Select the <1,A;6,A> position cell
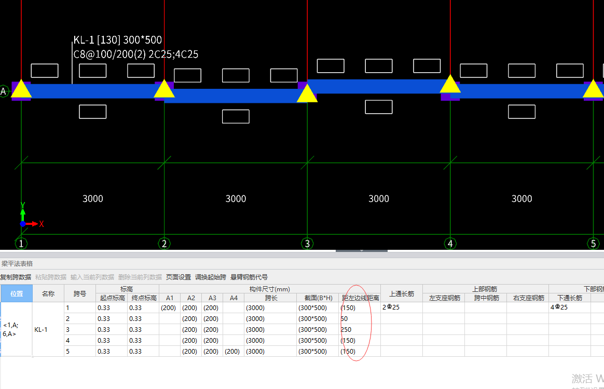Image resolution: width=604 pixels, height=389 pixels. 17,330
